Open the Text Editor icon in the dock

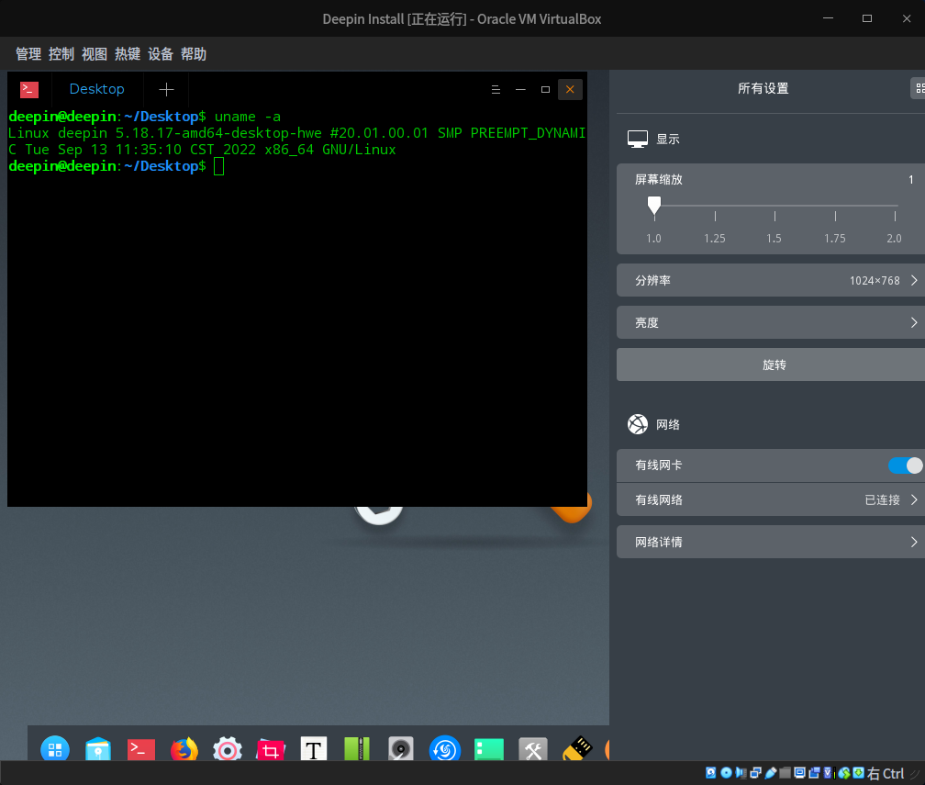[x=314, y=749]
